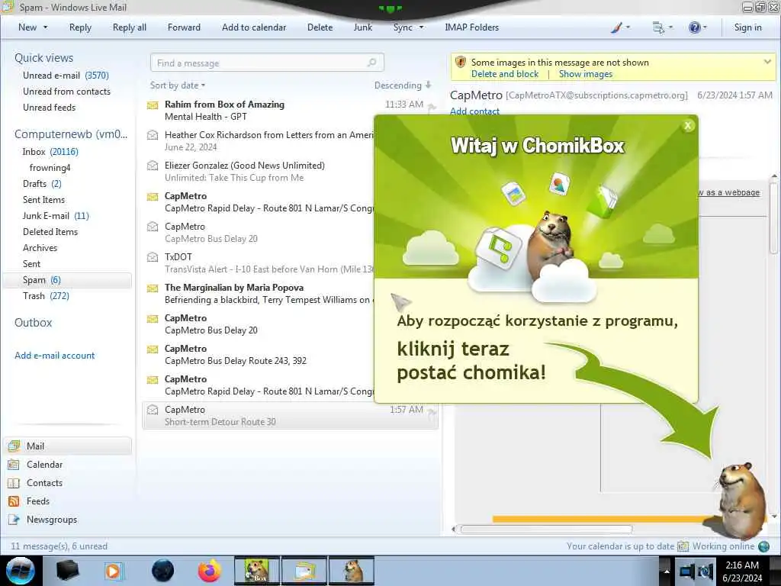Click Sign in button
This screenshot has height=586, width=781.
click(x=747, y=27)
